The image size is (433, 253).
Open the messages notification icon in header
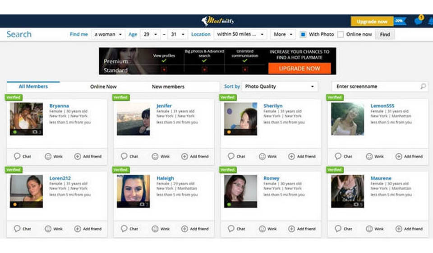pos(419,21)
